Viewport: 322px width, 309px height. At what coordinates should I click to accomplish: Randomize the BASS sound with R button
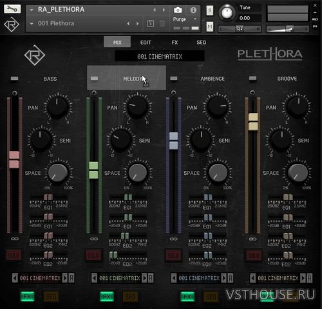click(71, 278)
